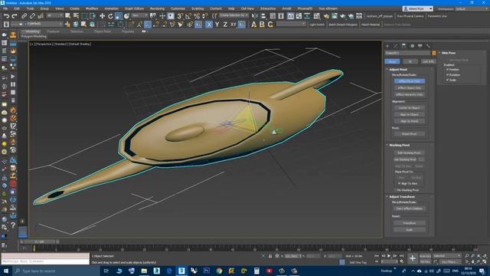Click the MAXScript listener input field
The height and width of the screenshot is (276, 490).
45,261
